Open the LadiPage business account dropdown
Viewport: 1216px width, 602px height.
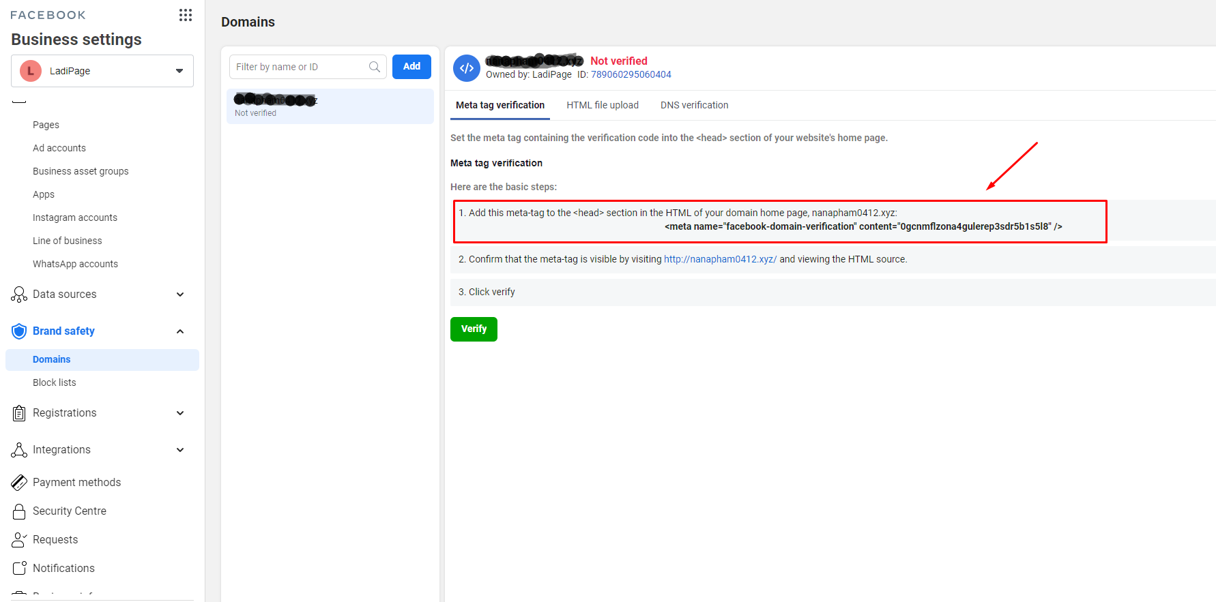[x=102, y=71]
